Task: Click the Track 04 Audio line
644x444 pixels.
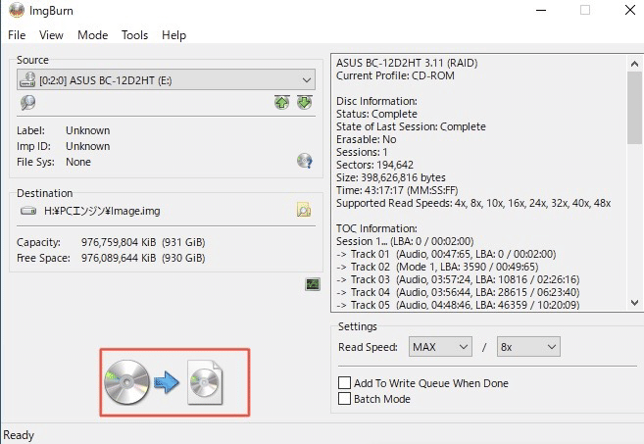Action: click(x=458, y=292)
